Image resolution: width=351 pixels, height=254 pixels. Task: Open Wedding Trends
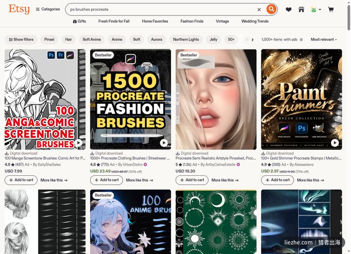255,21
